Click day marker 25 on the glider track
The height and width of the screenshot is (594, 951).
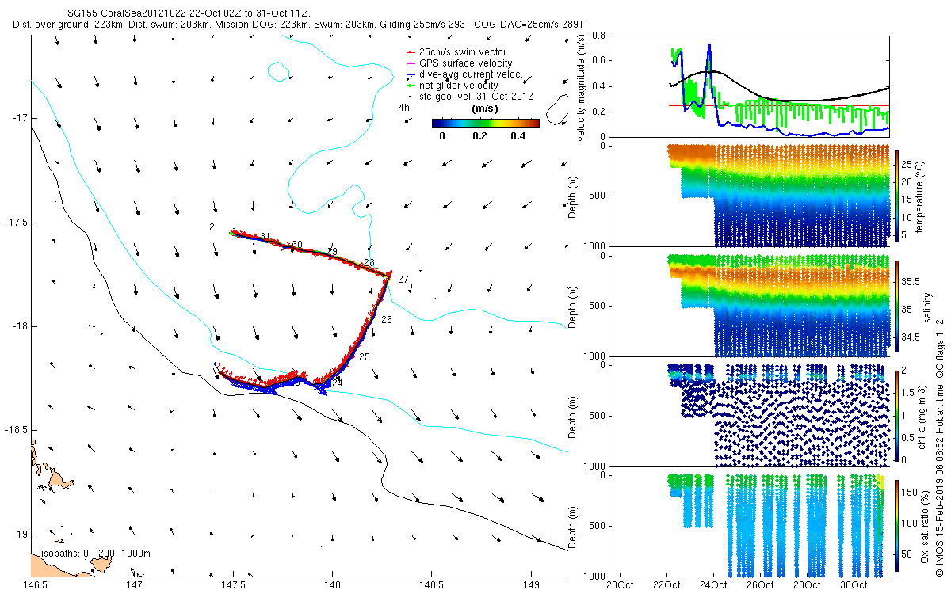coord(365,357)
